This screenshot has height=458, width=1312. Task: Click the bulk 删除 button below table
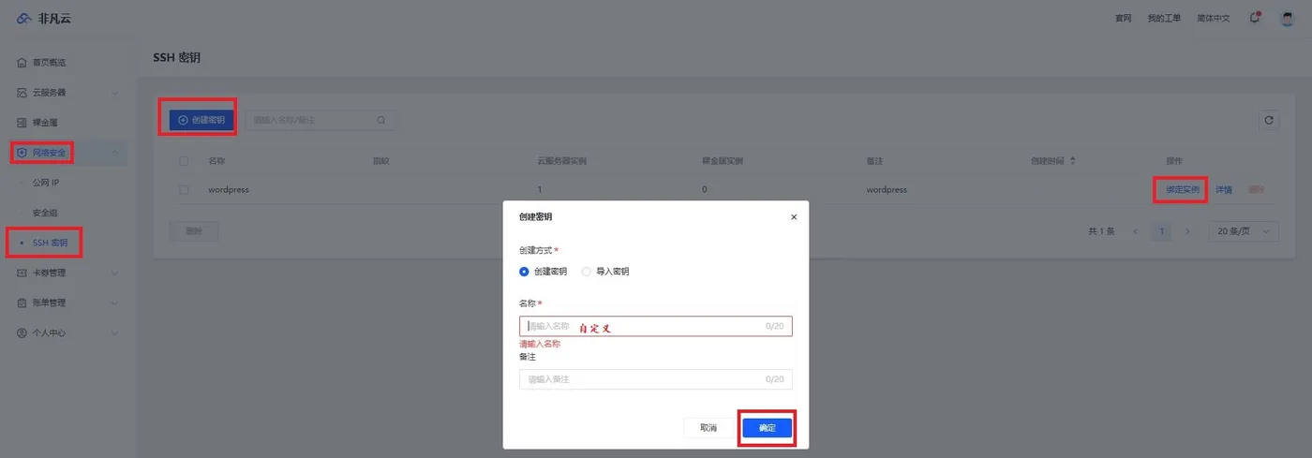click(x=193, y=231)
